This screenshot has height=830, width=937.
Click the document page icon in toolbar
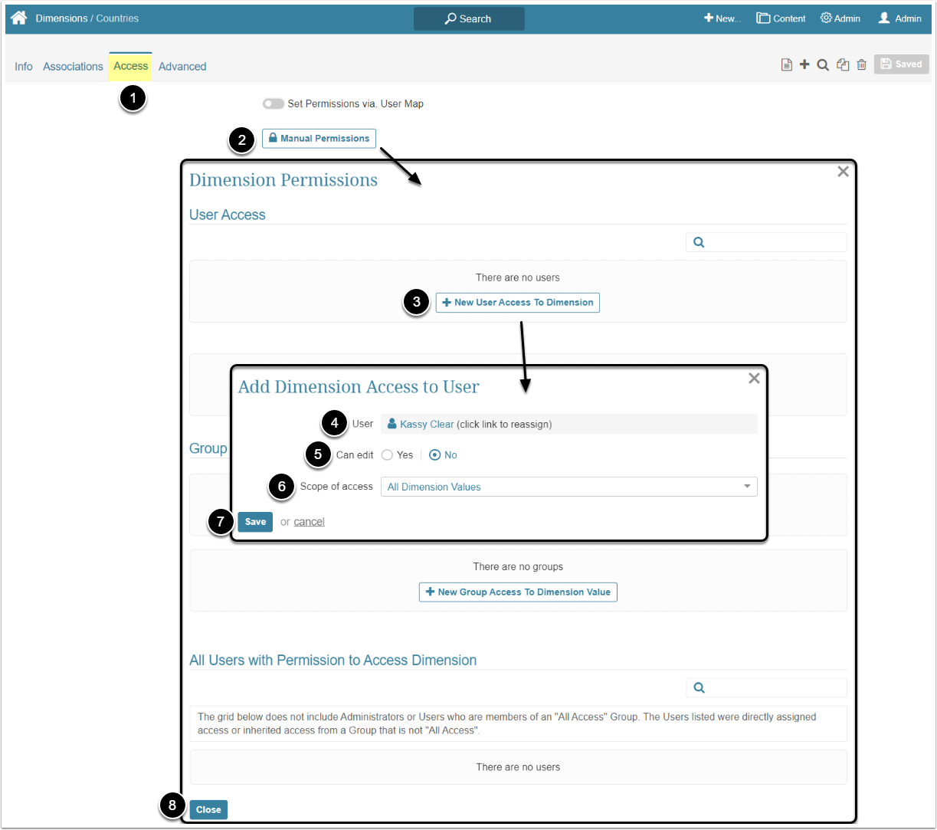point(786,65)
